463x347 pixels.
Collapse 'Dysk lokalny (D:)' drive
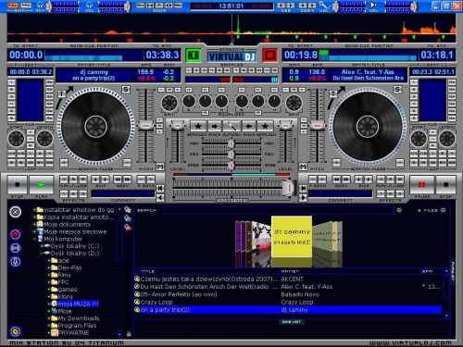tap(42, 254)
